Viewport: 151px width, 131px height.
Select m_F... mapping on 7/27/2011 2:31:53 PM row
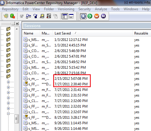[46, 95]
